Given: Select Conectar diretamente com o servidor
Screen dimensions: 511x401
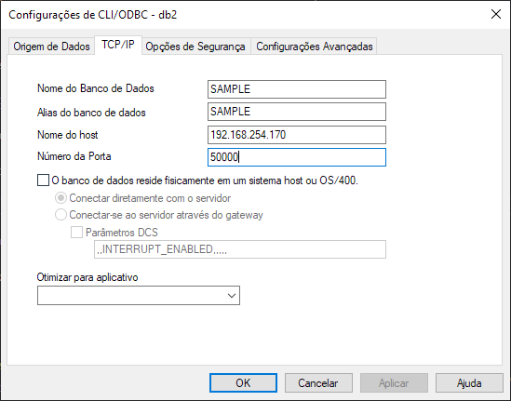Looking at the screenshot, I should [61, 198].
